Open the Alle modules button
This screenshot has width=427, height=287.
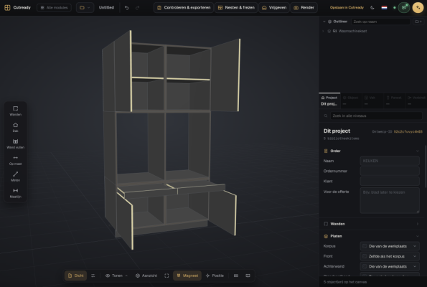tap(54, 8)
